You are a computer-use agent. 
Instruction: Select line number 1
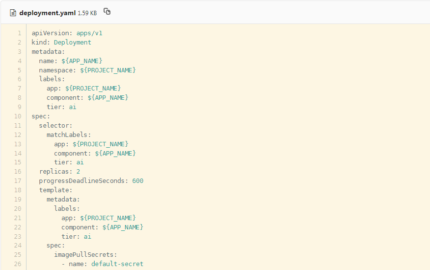point(20,33)
